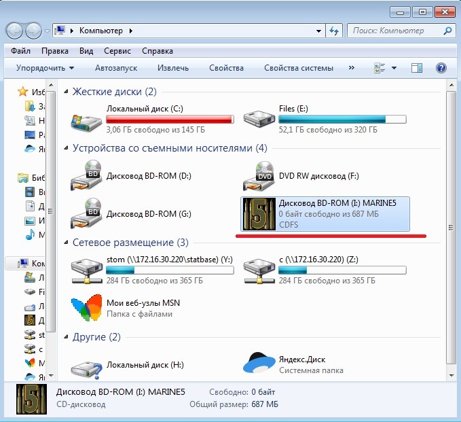Open Videos library in sidebar

click(30, 192)
